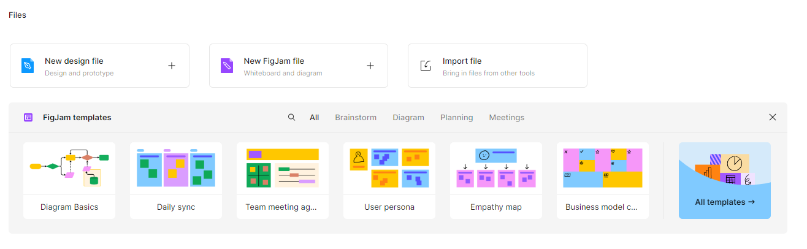Click the Import file title text
Image resolution: width=807 pixels, height=249 pixels.
point(462,61)
